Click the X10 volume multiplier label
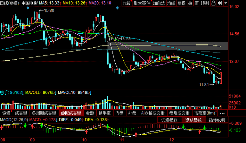The image size is (246, 143). click(x=233, y=107)
